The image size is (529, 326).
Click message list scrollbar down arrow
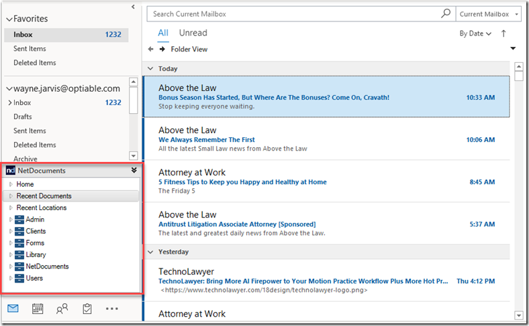[519, 315]
